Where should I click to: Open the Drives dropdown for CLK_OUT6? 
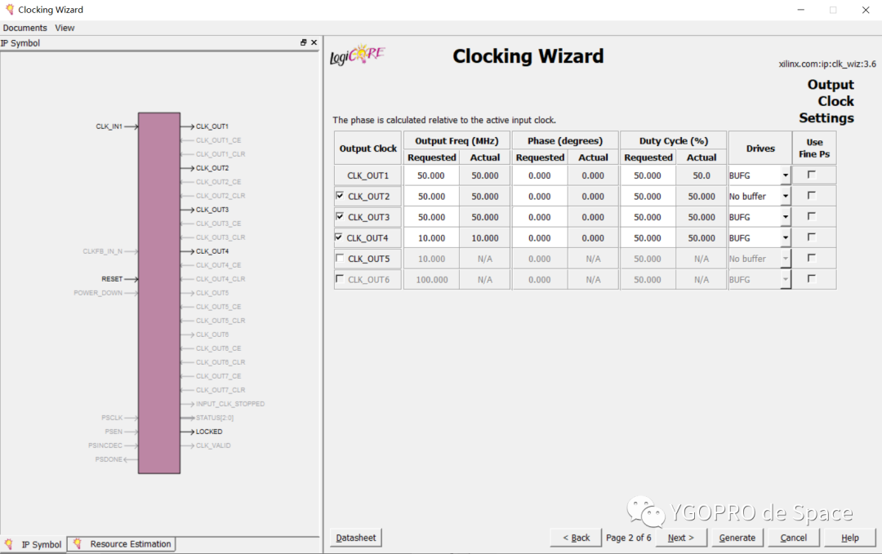786,279
